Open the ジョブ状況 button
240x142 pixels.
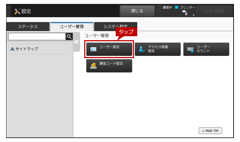tap(215, 11)
